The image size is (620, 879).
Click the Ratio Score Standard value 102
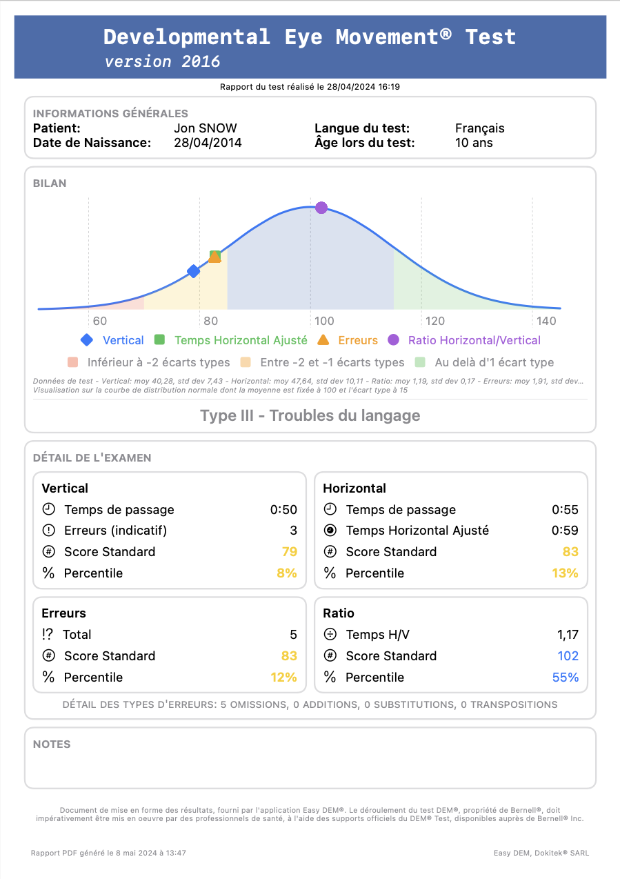point(568,656)
